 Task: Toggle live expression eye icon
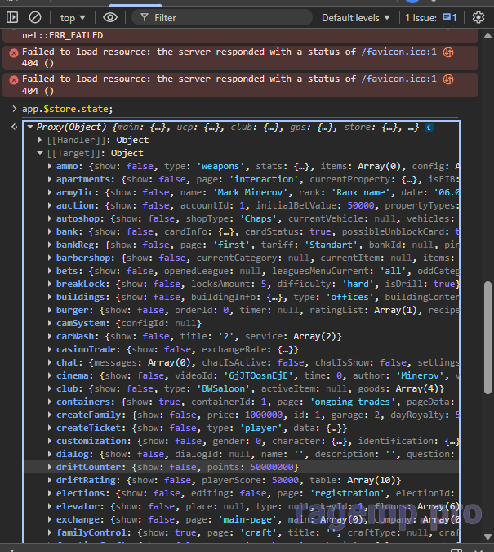(x=110, y=17)
